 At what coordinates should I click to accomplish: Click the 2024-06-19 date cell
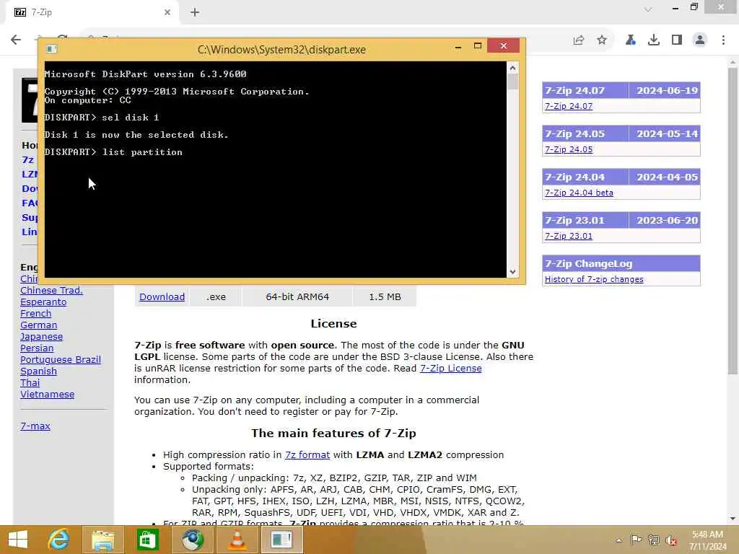coord(665,90)
